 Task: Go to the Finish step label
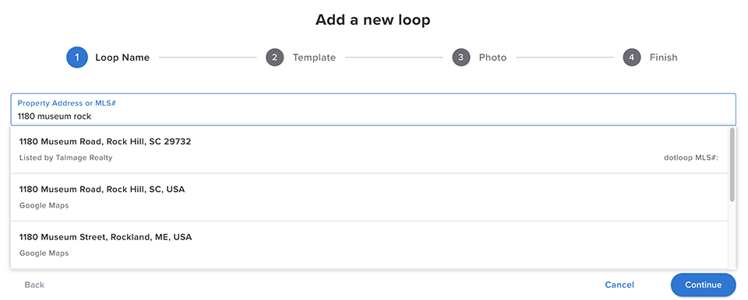[x=664, y=58]
